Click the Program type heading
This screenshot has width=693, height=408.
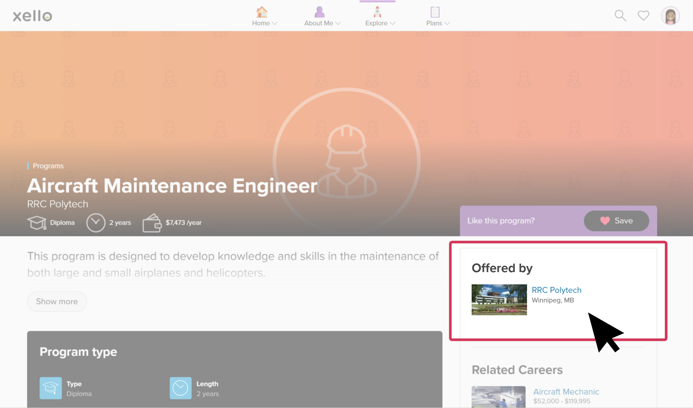pyautogui.click(x=78, y=352)
